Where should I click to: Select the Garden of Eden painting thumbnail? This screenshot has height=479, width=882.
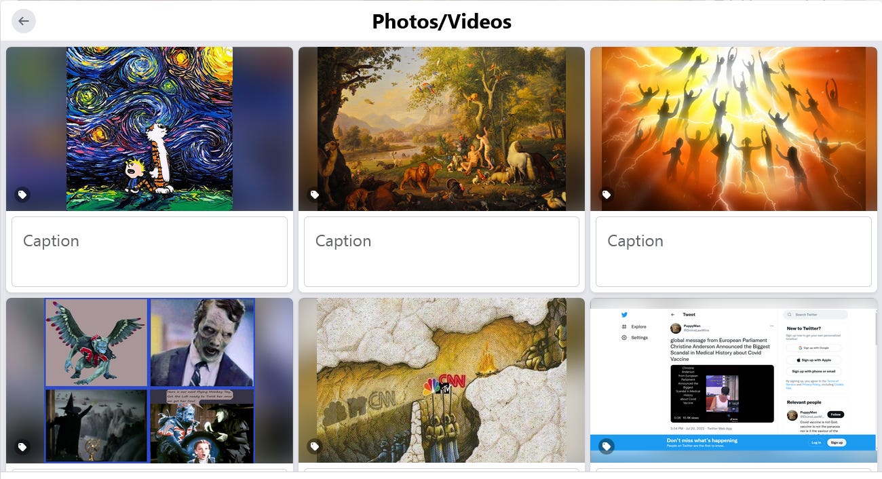[x=442, y=129]
